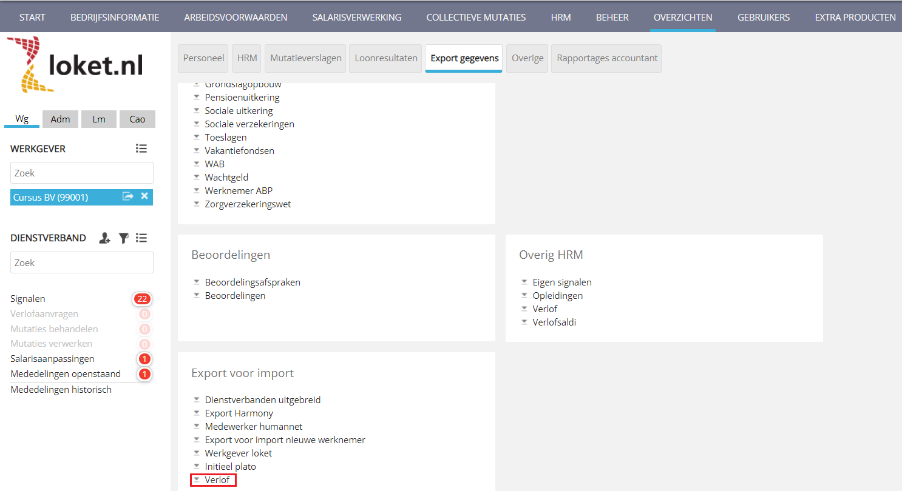Open the Salarisverwerking menu
Viewport: 902px width, 491px height.
click(x=357, y=17)
